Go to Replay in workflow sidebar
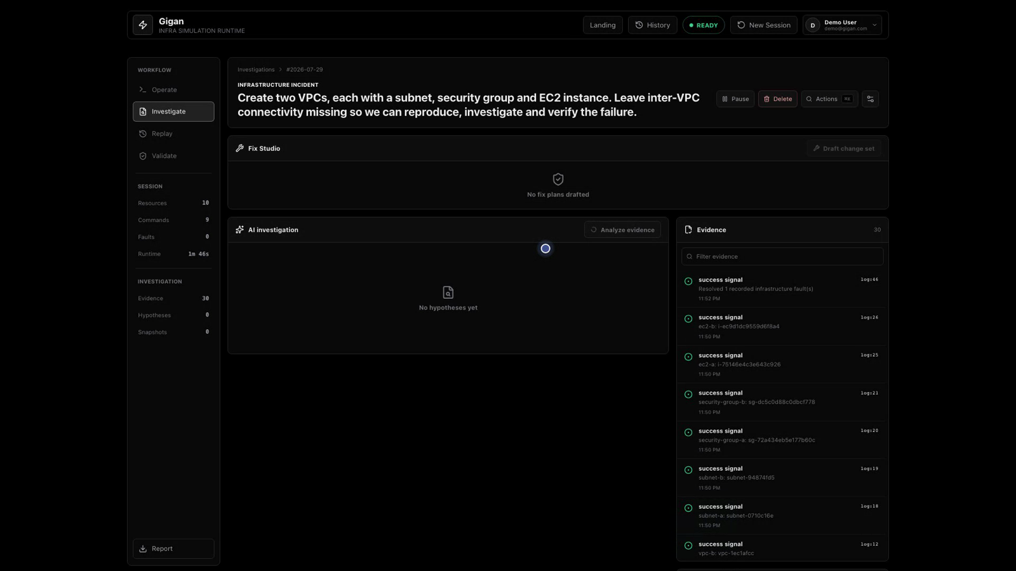This screenshot has height=571, width=1016. tap(173, 134)
